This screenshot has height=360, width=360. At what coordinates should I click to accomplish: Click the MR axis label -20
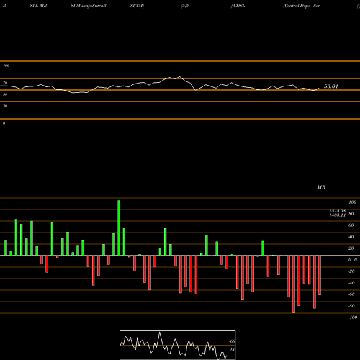click(x=351, y=271)
